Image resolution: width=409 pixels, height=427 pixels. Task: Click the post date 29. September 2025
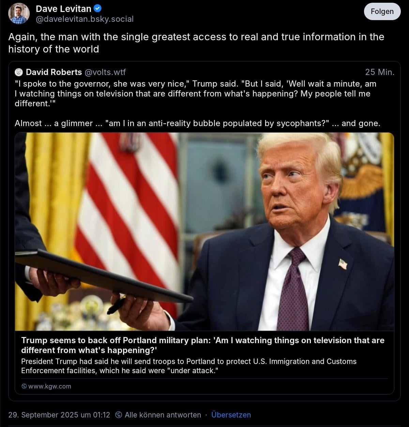click(59, 415)
